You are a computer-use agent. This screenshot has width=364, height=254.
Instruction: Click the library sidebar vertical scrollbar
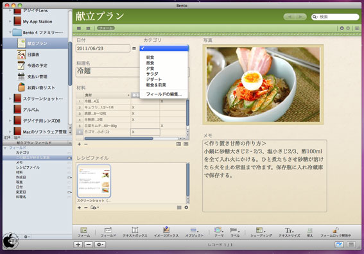[70, 63]
